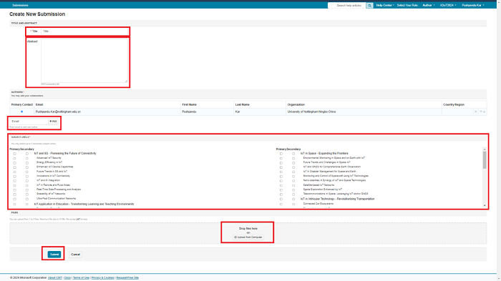Click the search magnifier icon button

tap(369, 6)
